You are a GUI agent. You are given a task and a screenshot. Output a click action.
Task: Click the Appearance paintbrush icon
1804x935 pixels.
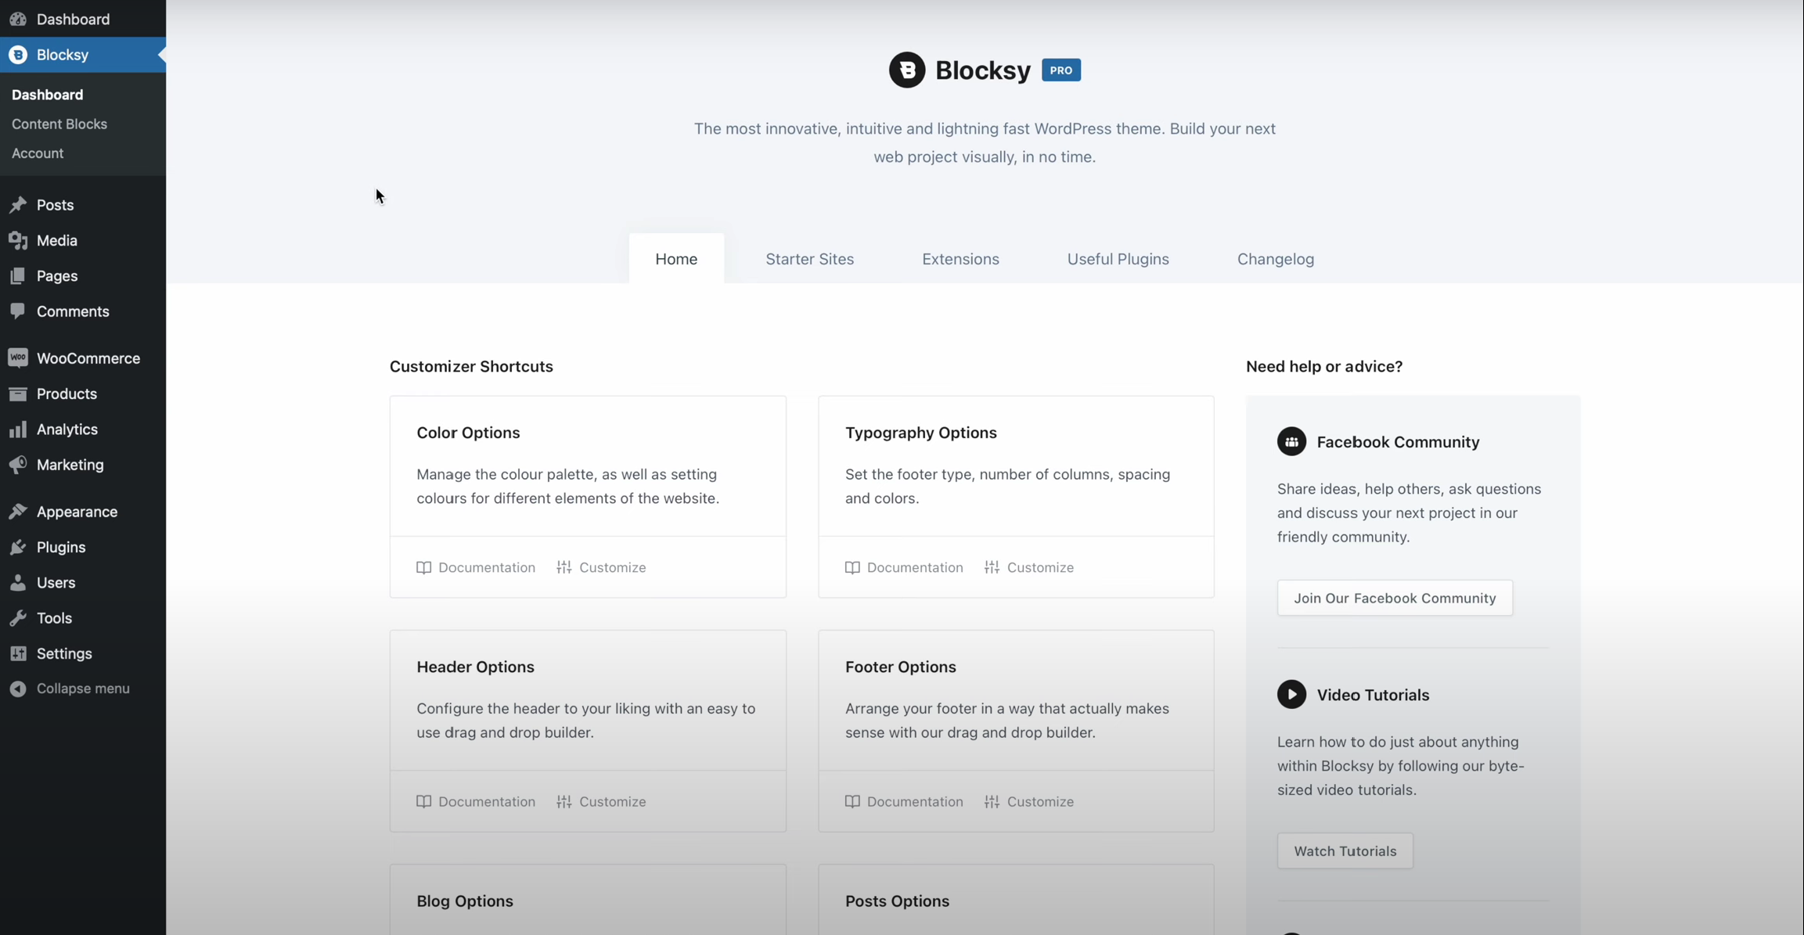click(x=18, y=511)
